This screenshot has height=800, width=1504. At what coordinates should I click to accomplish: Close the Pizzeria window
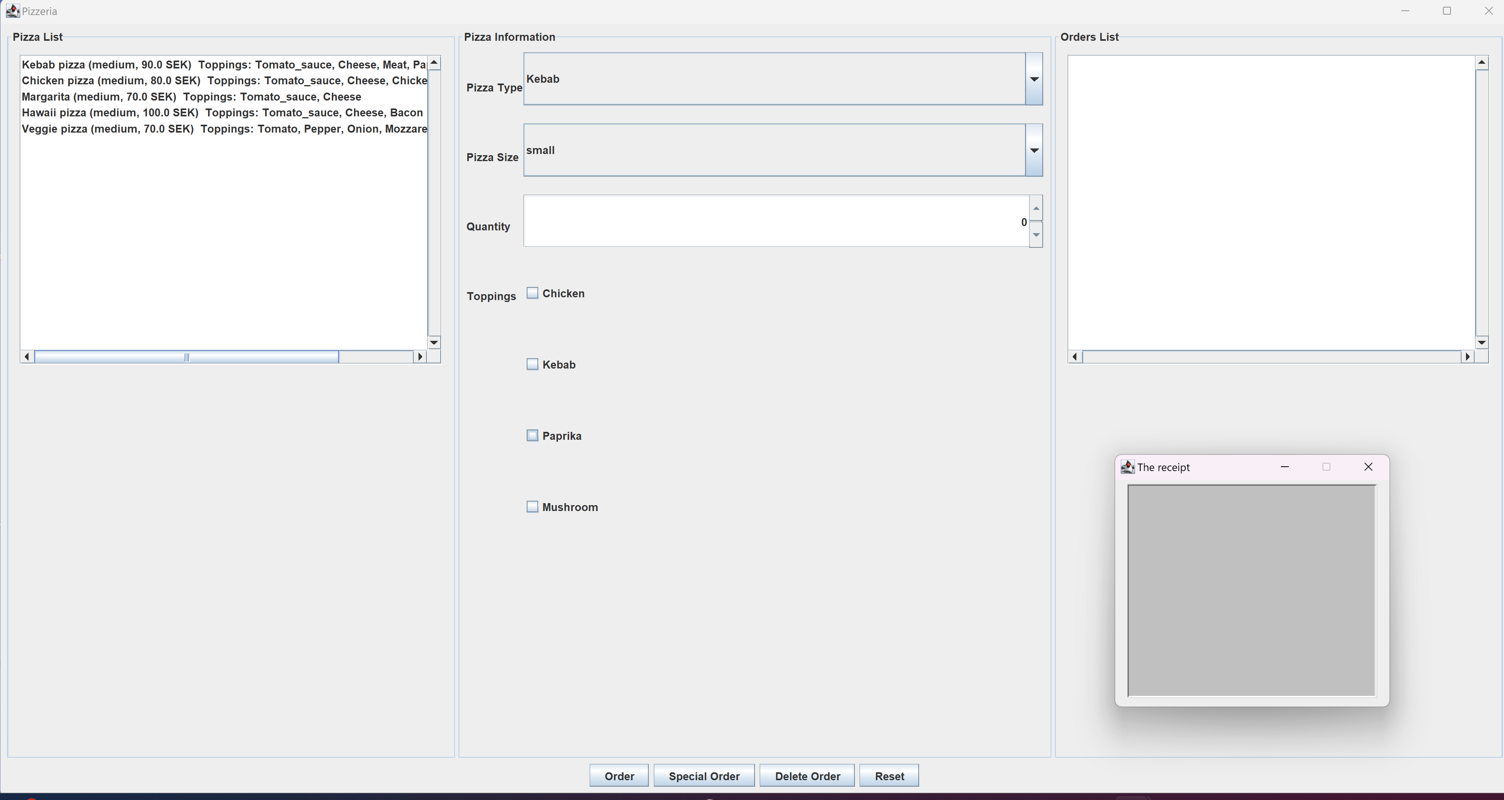1488,11
